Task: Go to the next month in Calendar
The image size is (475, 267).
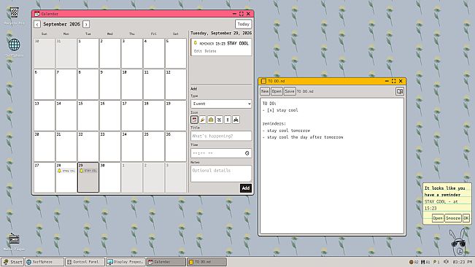Action: point(86,24)
